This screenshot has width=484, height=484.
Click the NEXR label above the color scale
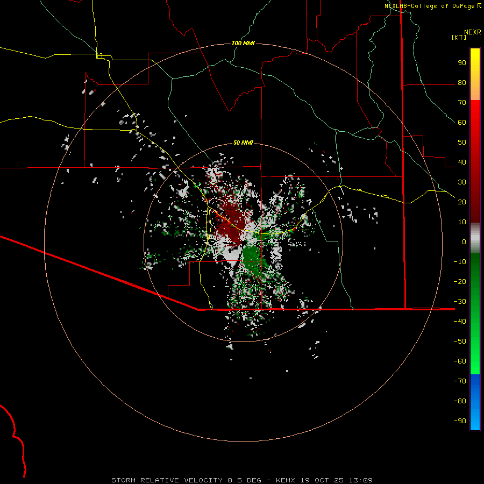473,32
